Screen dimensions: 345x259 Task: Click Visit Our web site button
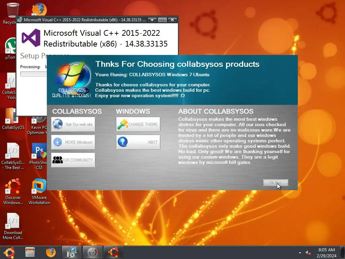pos(73,124)
